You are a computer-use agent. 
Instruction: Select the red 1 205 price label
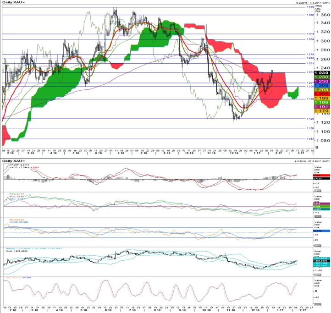pos(322,94)
